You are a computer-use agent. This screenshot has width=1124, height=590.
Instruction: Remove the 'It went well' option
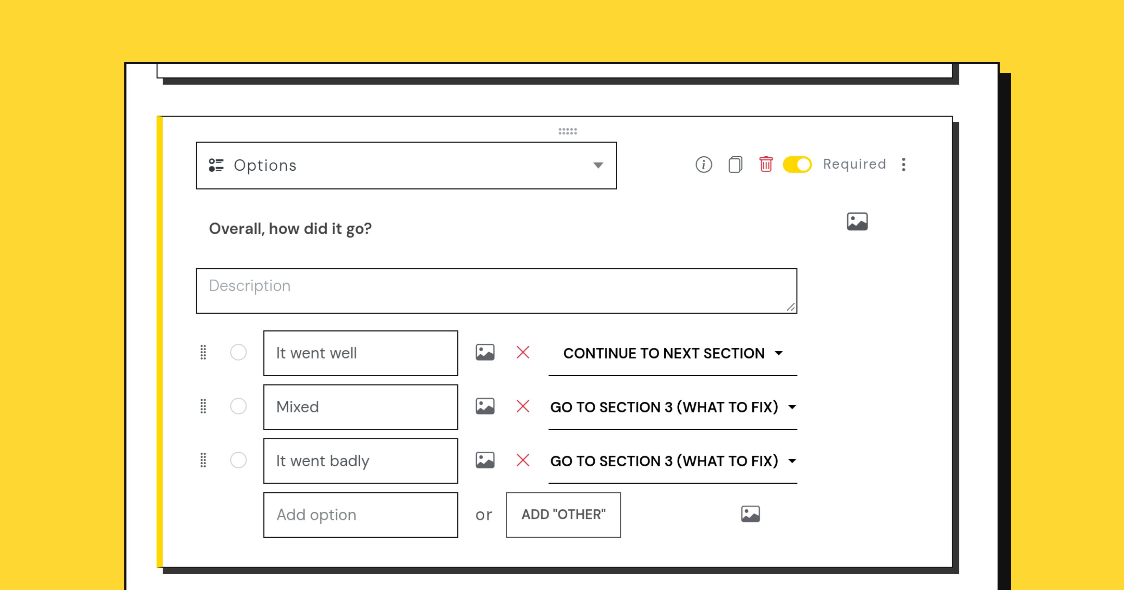(523, 353)
